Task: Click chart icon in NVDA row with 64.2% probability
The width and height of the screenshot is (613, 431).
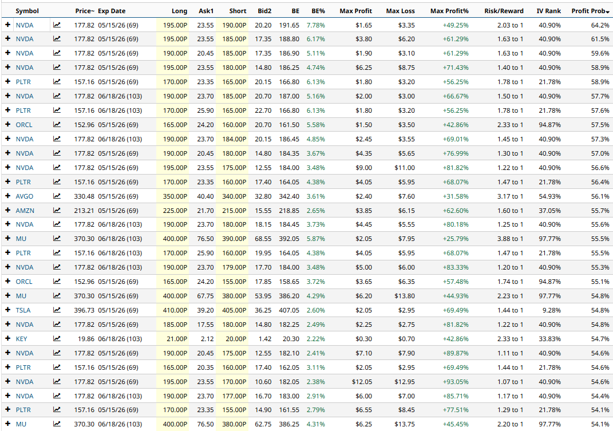Action: pyautogui.click(x=57, y=25)
